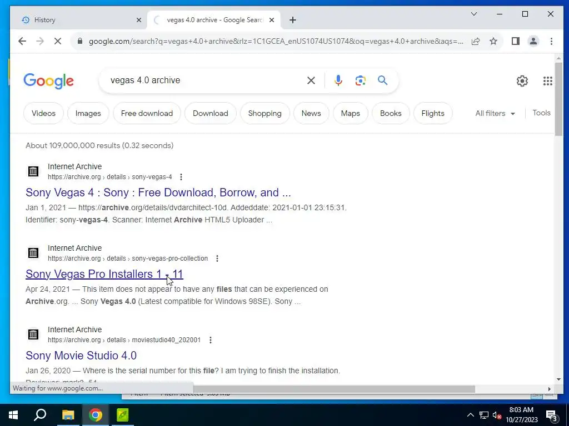The width and height of the screenshot is (569, 426).
Task: Click the moviestudio40_202001 URL breadcrumb
Action: coord(124,340)
